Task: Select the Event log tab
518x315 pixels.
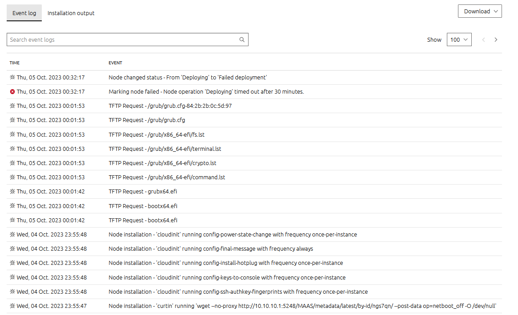Action: [24, 13]
